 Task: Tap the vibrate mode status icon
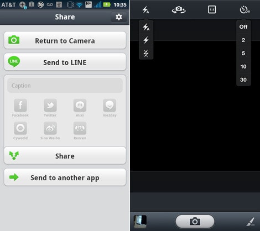coord(70,4)
